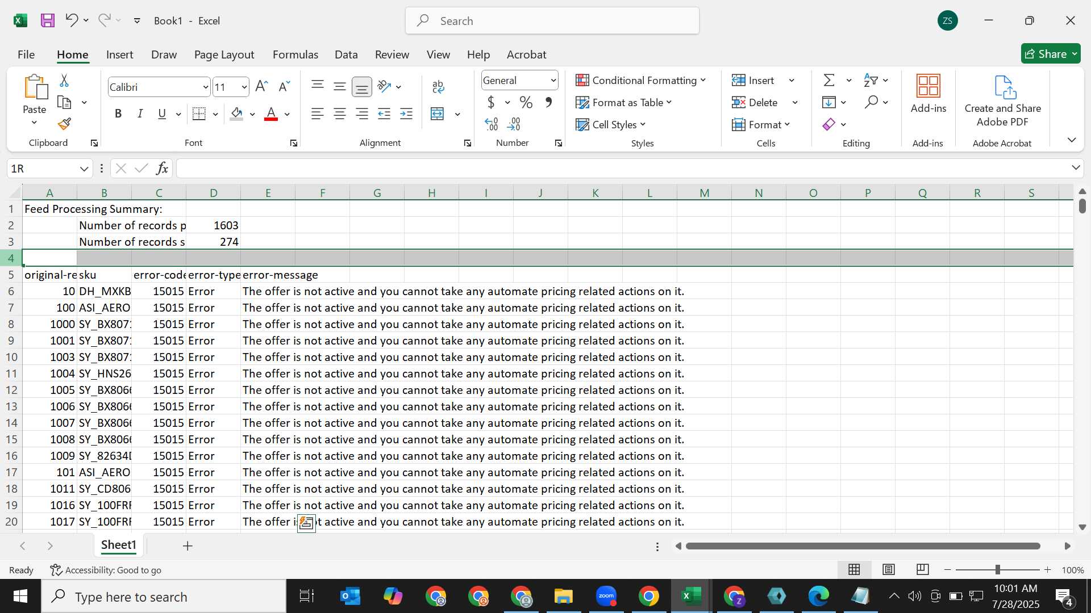The height and width of the screenshot is (613, 1091).
Task: Toggle Bold formatting
Action: [118, 114]
